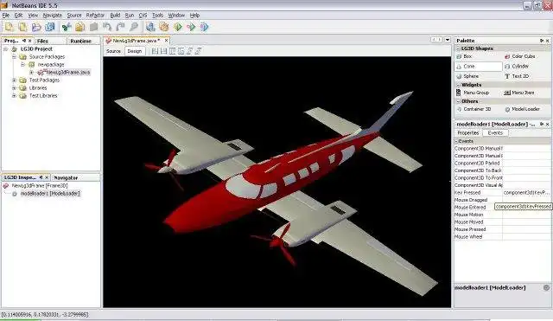553x321 pixels.
Task: Select modelloader1 in the LG3D Inspector tree
Action: (x=50, y=194)
